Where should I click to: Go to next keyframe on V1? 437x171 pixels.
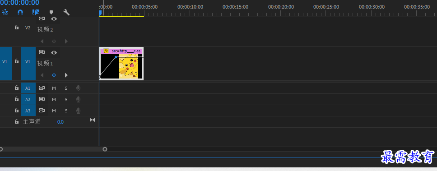(x=66, y=75)
